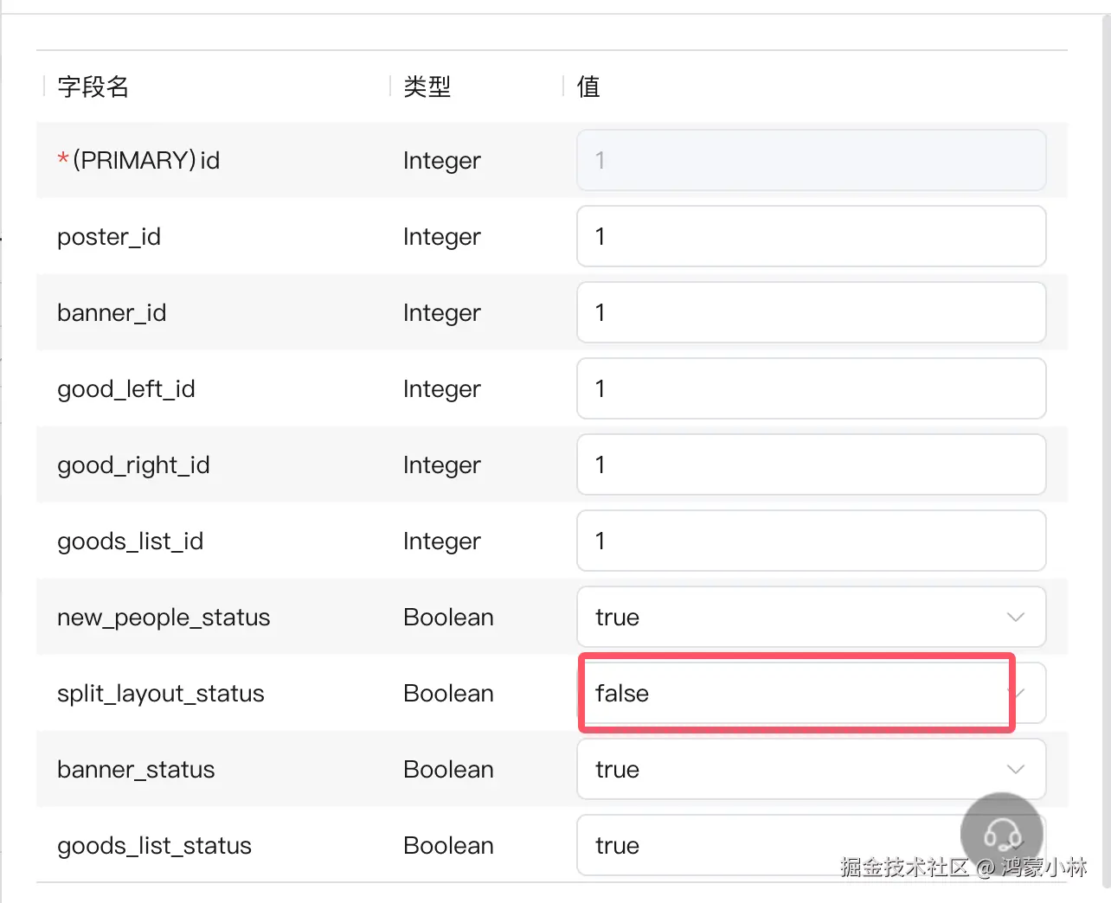Click the red required asterisk beside PRIMARY id
The width and height of the screenshot is (1111, 903).
click(x=63, y=161)
